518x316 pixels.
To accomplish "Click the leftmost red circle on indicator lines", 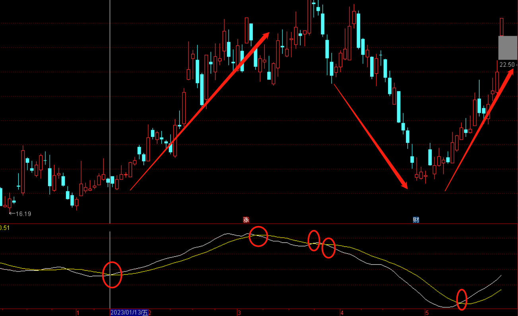I will click(x=112, y=275).
